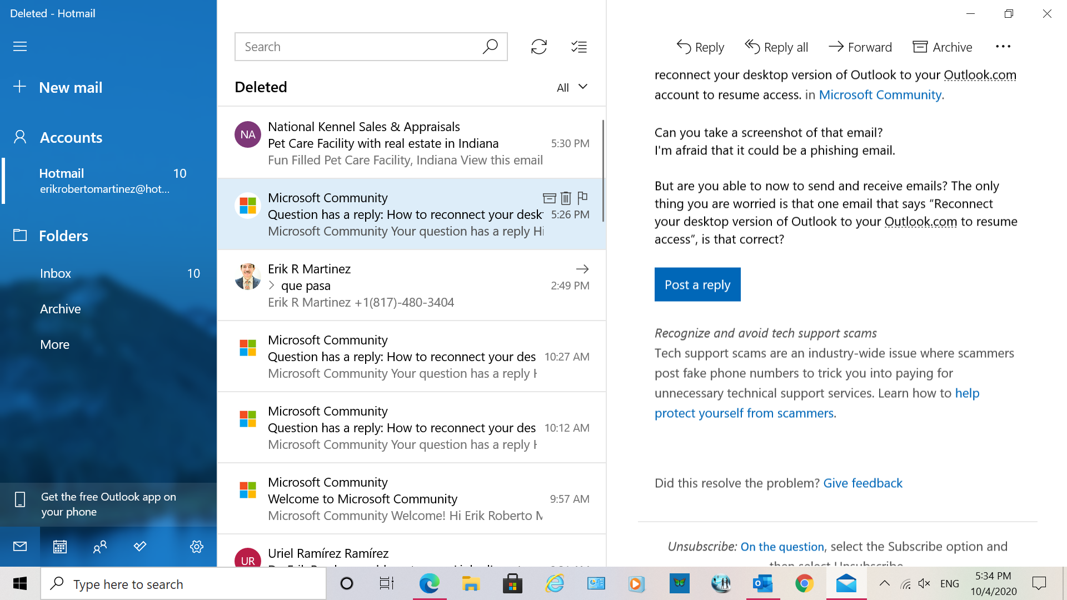Click Reply all
Image resolution: width=1067 pixels, height=600 pixels.
point(776,47)
